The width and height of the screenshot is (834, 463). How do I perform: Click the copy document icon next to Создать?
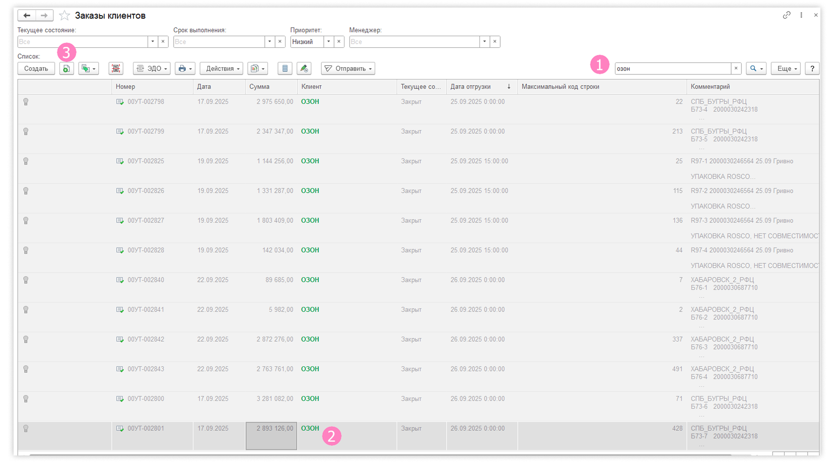coord(66,69)
